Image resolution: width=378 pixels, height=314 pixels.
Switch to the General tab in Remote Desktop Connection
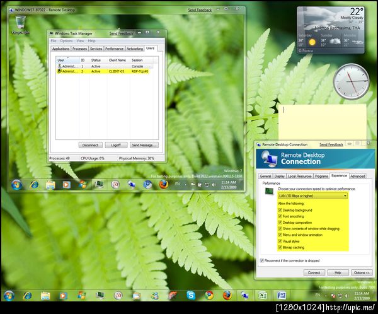pyautogui.click(x=265, y=176)
